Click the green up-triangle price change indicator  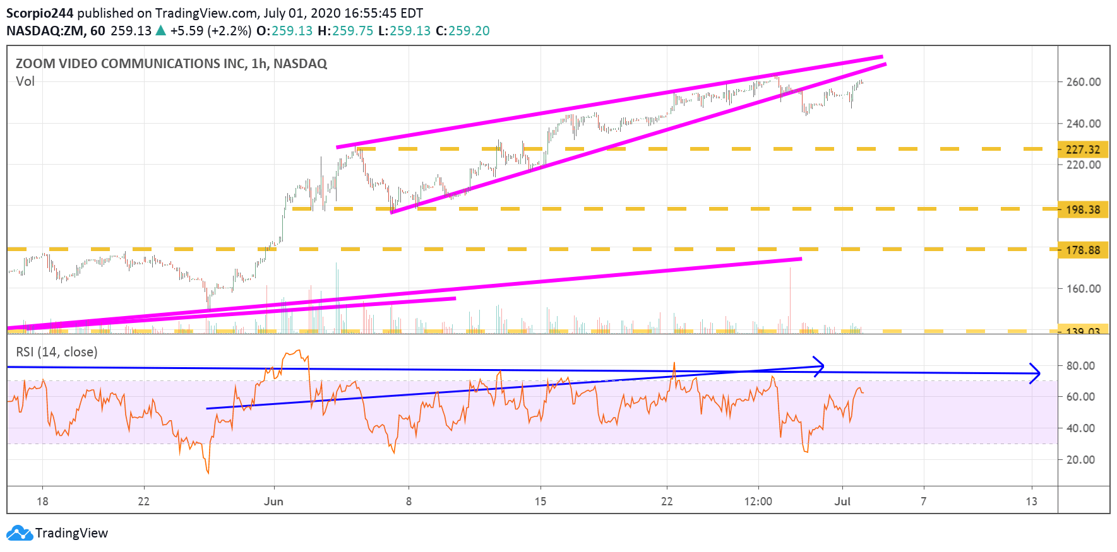[x=160, y=30]
